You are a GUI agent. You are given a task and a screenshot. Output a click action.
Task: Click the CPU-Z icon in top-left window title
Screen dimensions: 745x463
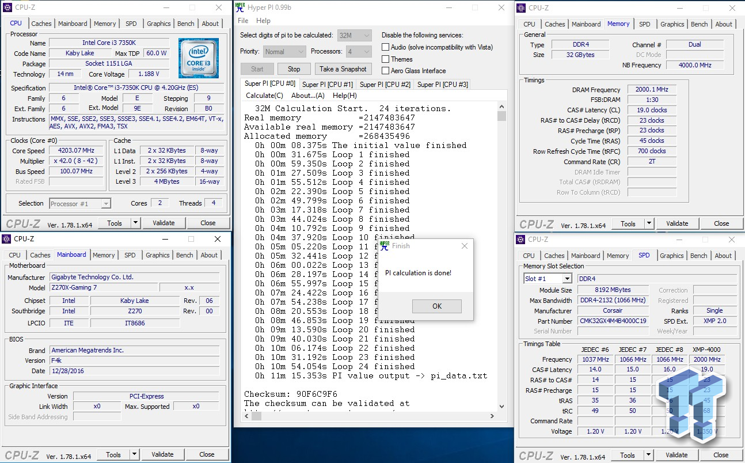[6, 7]
